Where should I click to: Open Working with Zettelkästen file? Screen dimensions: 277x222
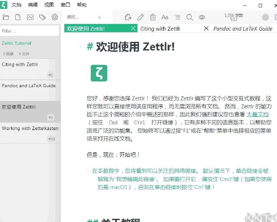(x=30, y=133)
